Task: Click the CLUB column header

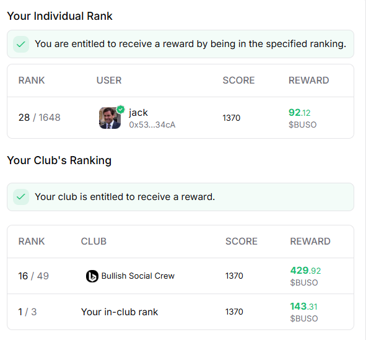Action: coord(94,242)
